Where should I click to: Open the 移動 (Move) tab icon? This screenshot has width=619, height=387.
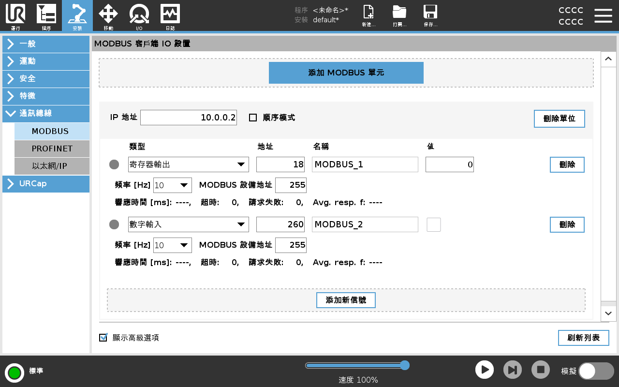click(x=108, y=16)
